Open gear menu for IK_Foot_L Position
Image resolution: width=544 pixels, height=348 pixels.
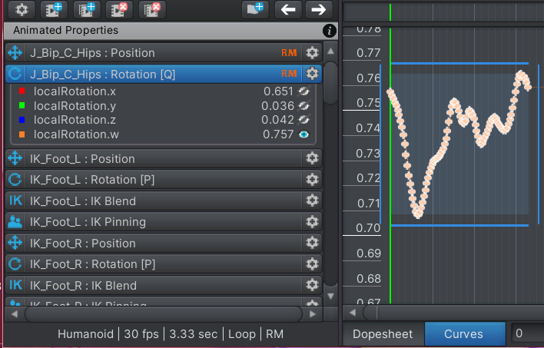coord(312,158)
